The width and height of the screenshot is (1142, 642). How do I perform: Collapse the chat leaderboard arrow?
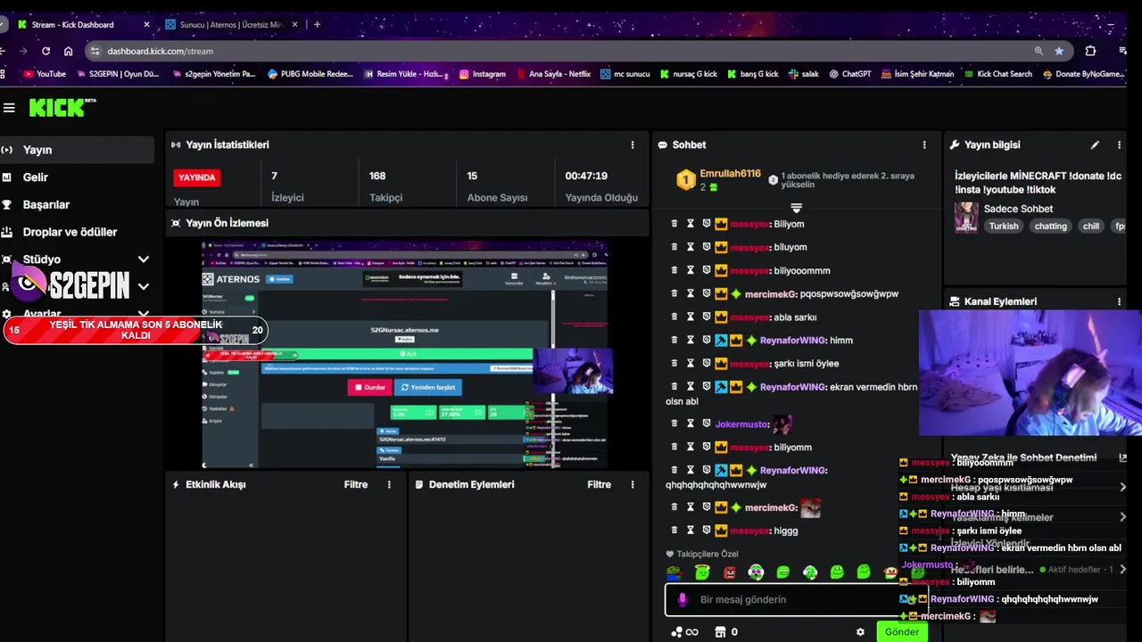pyautogui.click(x=797, y=208)
